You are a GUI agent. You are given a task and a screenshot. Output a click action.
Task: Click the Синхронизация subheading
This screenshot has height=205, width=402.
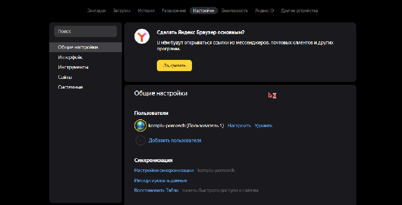pyautogui.click(x=153, y=160)
